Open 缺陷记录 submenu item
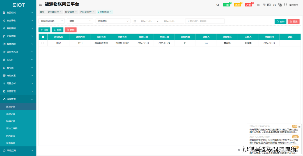This screenshot has height=156, width=303. pyautogui.click(x=11, y=121)
